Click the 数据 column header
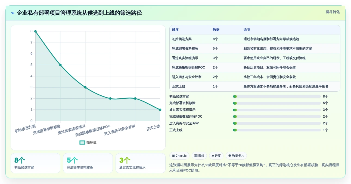Viewport: 351px width, 184px height. click(x=216, y=30)
